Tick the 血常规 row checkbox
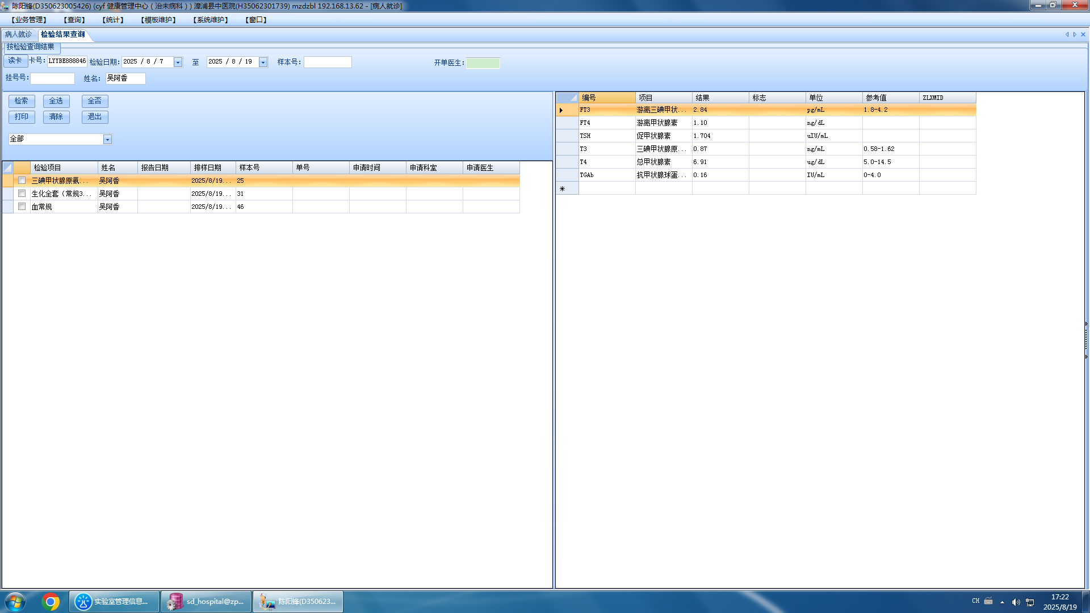This screenshot has height=613, width=1090. point(22,207)
